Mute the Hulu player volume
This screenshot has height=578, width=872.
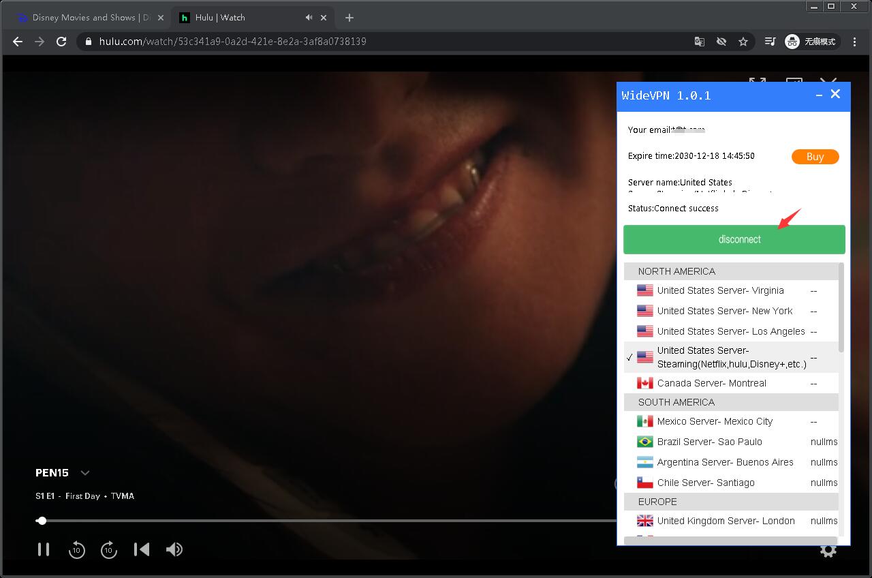pyautogui.click(x=174, y=549)
